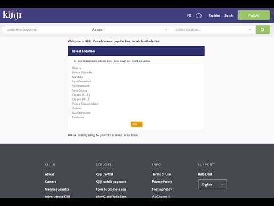Open the Select location dropdown
274x206 pixels.
pyautogui.click(x=213, y=30)
